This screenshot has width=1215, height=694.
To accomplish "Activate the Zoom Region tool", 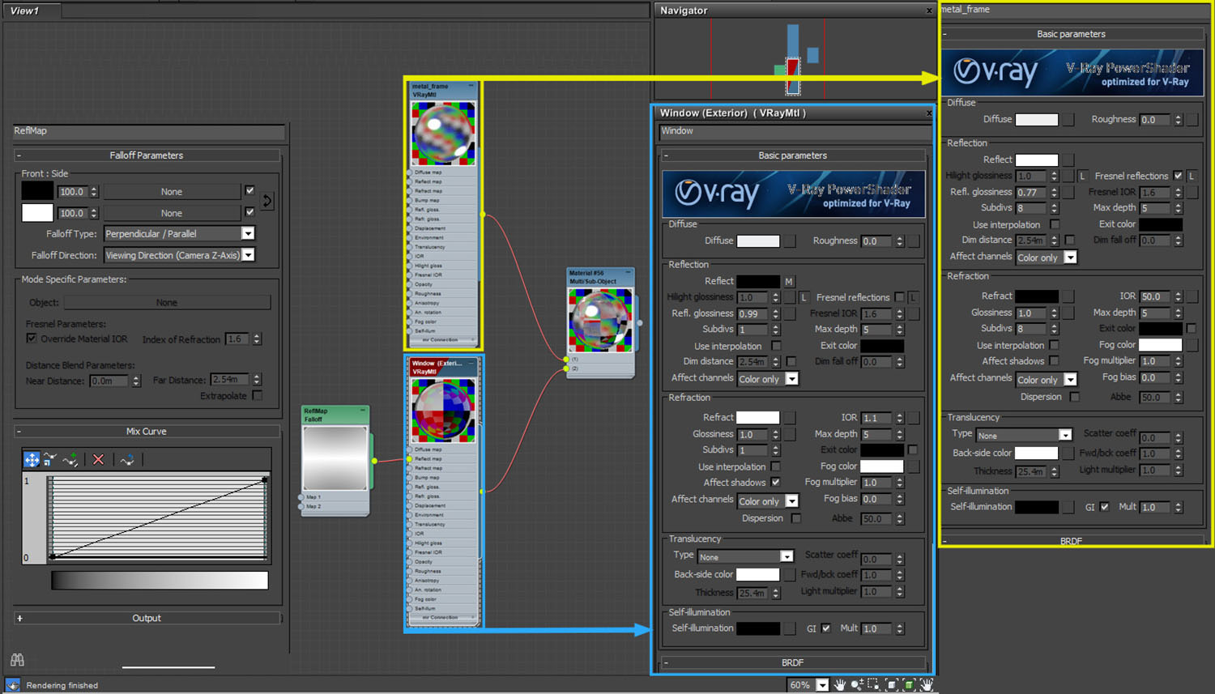I will coord(873,685).
